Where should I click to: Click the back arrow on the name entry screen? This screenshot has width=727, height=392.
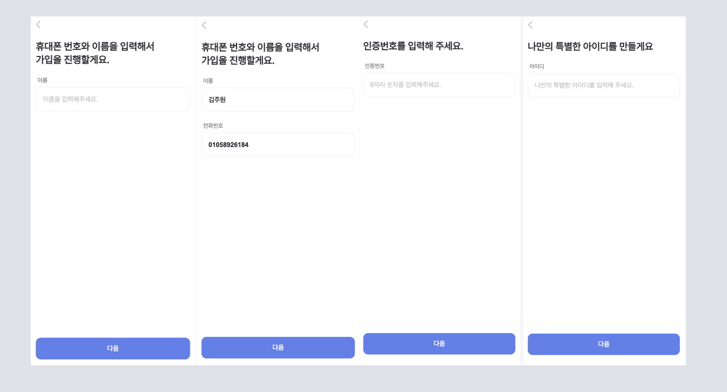38,25
